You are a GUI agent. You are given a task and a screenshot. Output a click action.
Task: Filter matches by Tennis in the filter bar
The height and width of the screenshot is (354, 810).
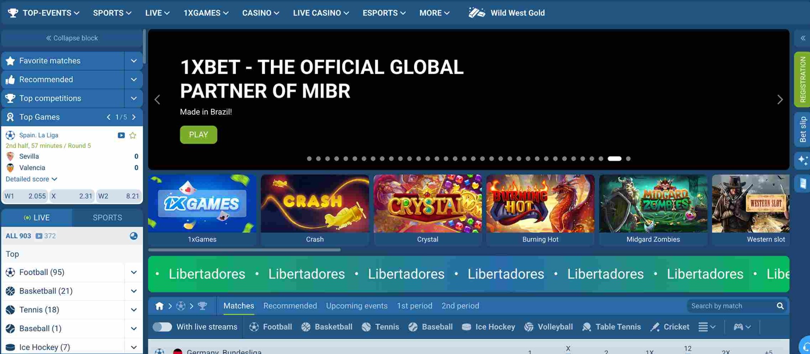point(380,327)
